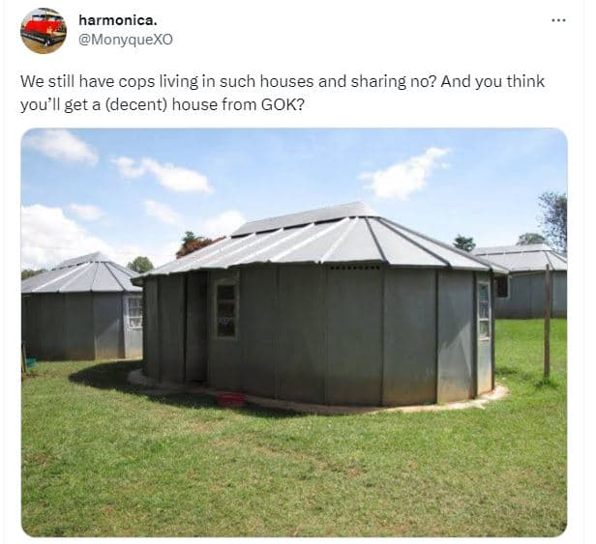Click the red basin beside the hut

click(231, 399)
